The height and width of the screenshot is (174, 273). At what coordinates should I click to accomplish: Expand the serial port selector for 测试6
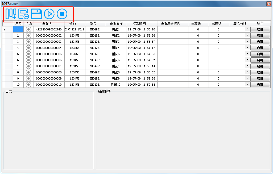pyautogui.click(x=247, y=60)
